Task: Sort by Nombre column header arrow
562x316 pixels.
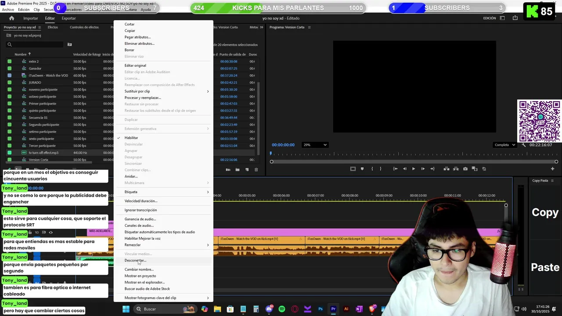Action: pos(29,54)
